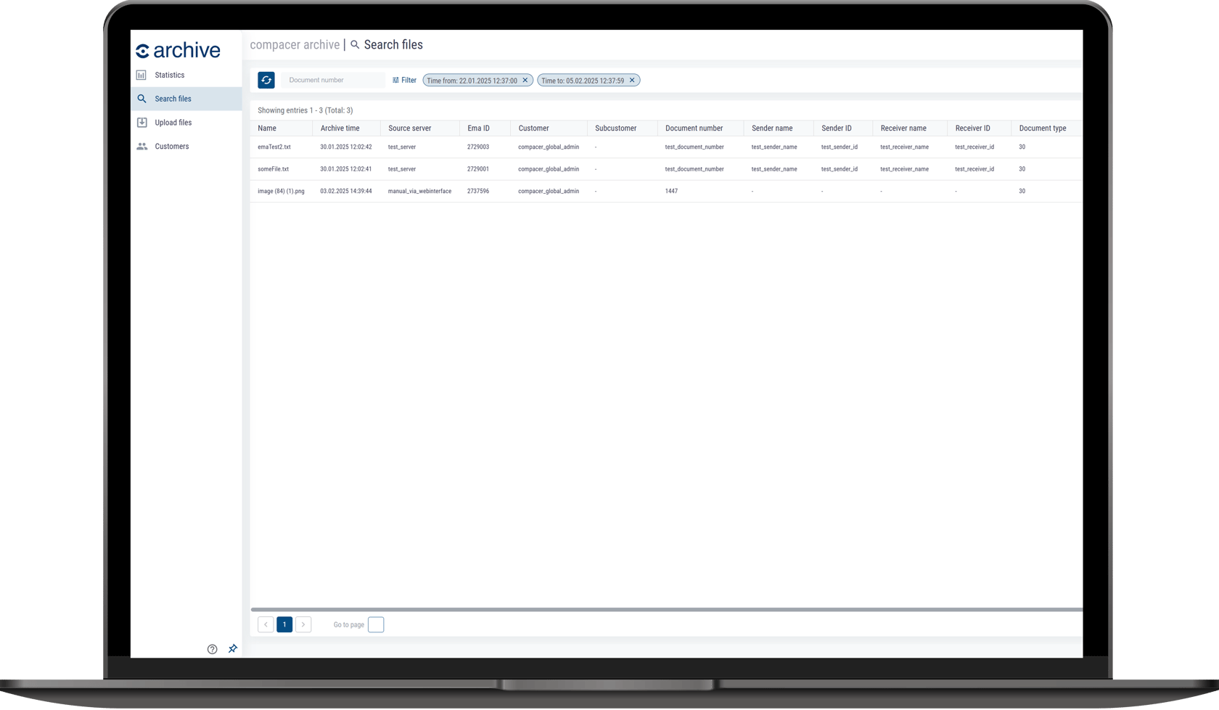Click the archive logo
This screenshot has height=710, width=1219.
(178, 50)
